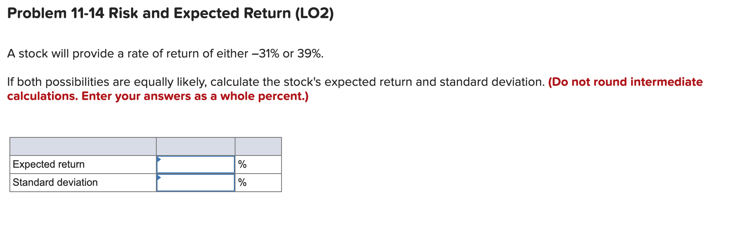The height and width of the screenshot is (248, 730).
Task: Click the sentence mentioning -31% or 39%
Action: [165, 54]
